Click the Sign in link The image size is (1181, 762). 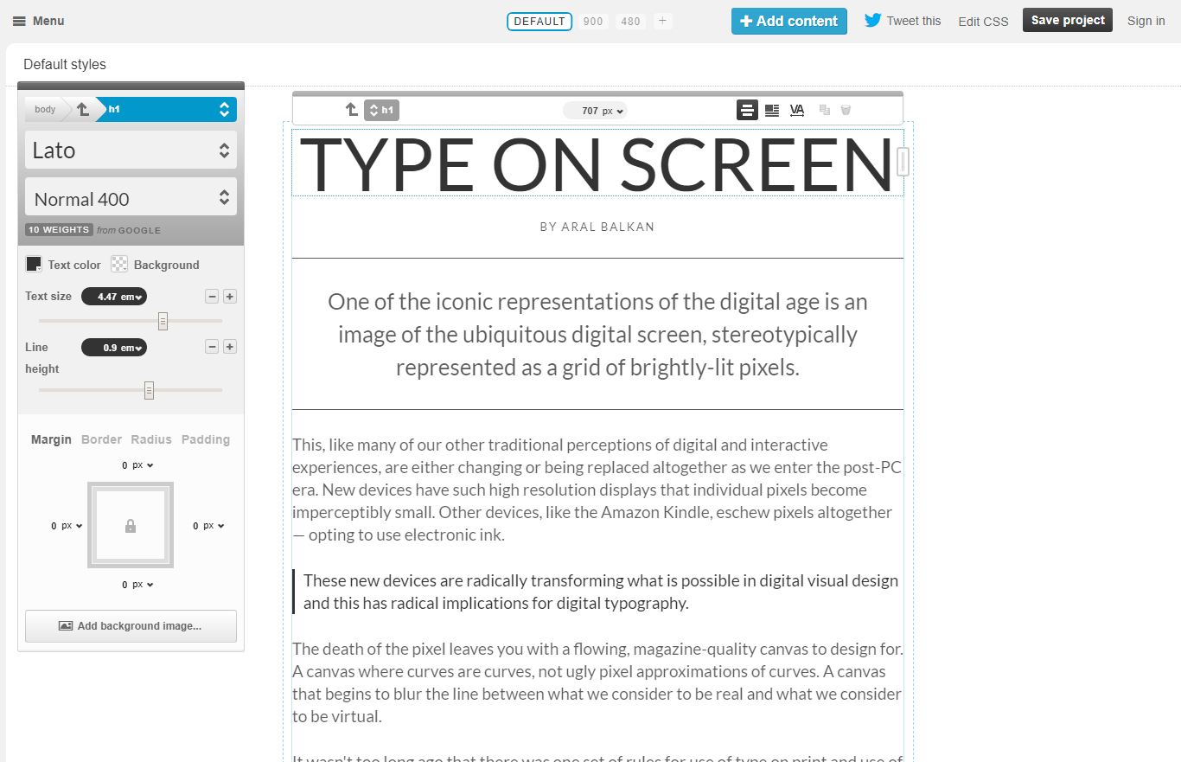[1146, 21]
